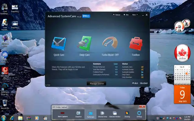
Task: Choose the Selected Window capture mode
Action: click(115, 114)
